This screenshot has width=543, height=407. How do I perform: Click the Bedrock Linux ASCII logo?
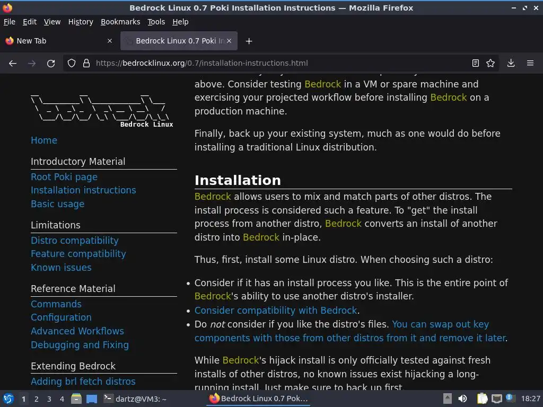[x=102, y=111]
